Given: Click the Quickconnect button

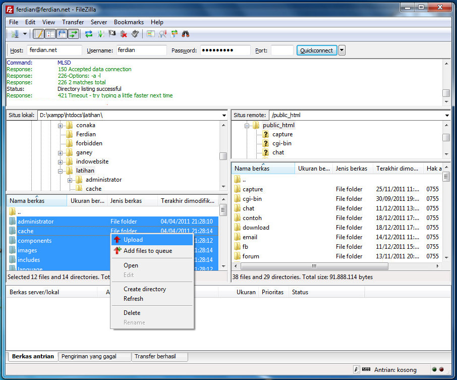Looking at the screenshot, I should tap(316, 50).
